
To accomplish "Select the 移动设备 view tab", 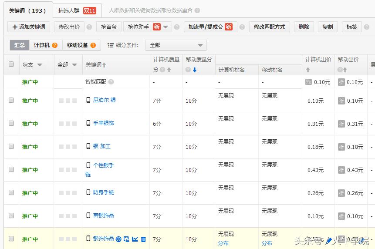I will [81, 45].
